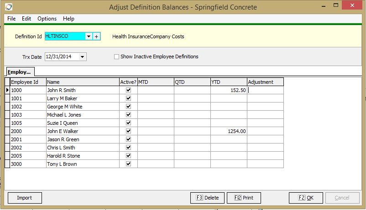Enable Show Inactive Employee Definitions checkbox
Viewport: 366px width, 210px height.
point(117,57)
